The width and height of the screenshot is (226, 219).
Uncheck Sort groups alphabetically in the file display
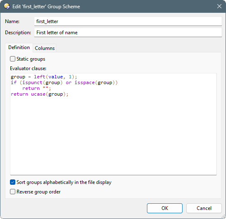(12, 182)
